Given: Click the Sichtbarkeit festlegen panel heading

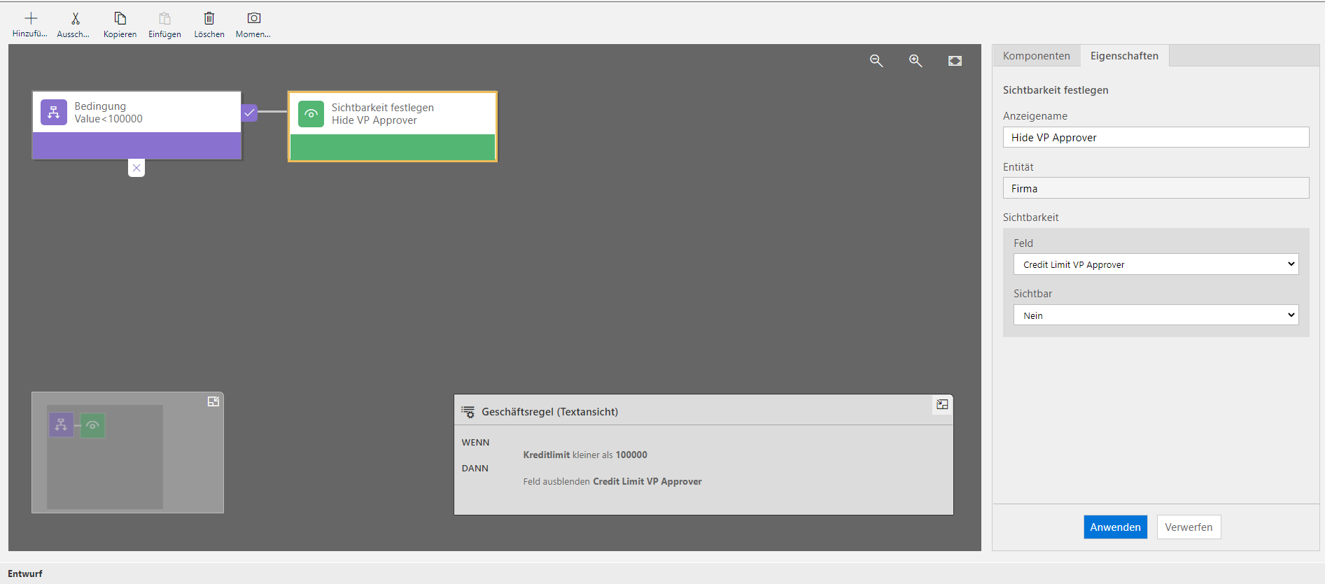Looking at the screenshot, I should (x=1056, y=90).
